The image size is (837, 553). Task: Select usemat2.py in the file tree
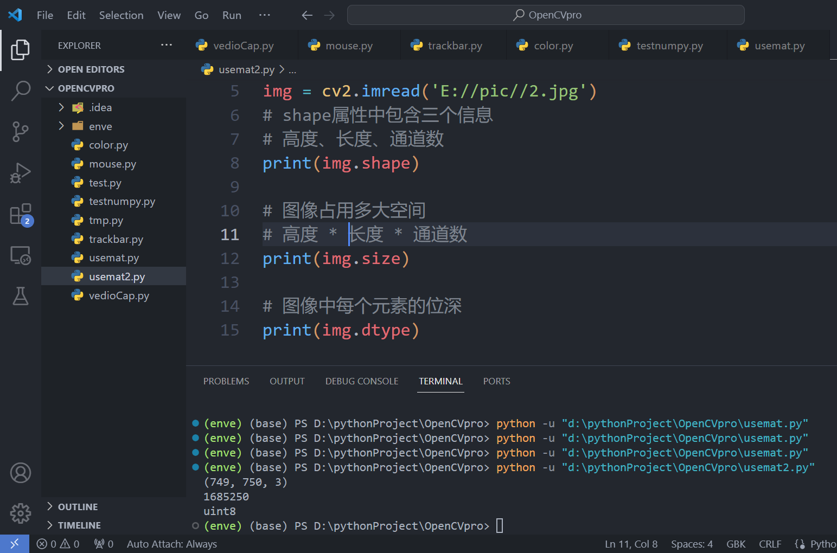[114, 276]
